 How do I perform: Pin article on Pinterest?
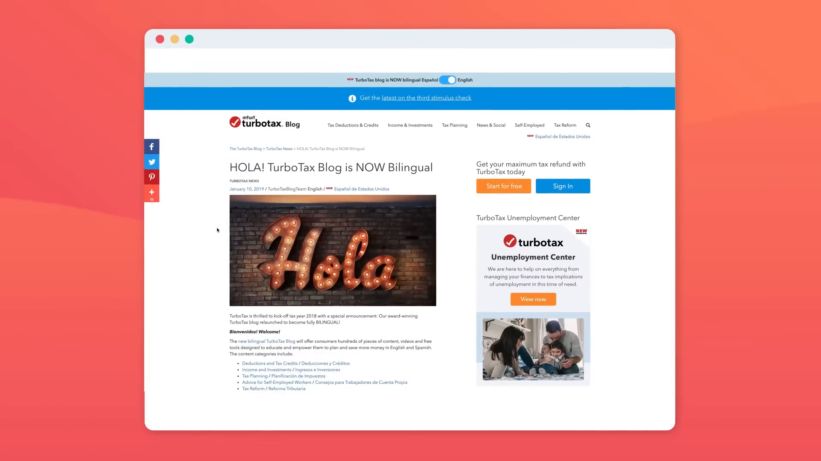click(x=151, y=177)
